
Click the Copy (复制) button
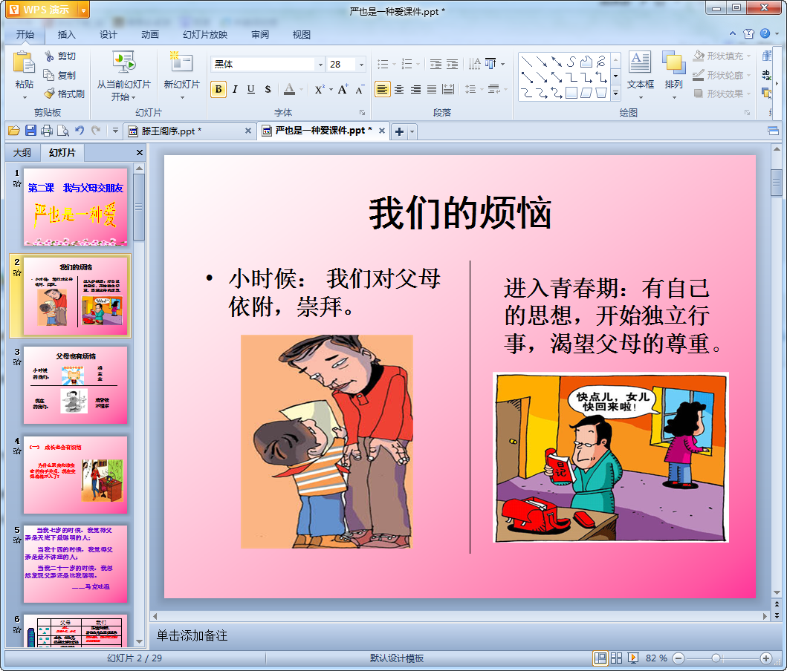point(59,75)
